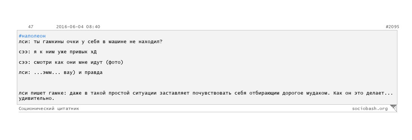Open quote permalink #2095
Screen dimensions: 412x140
point(392,27)
